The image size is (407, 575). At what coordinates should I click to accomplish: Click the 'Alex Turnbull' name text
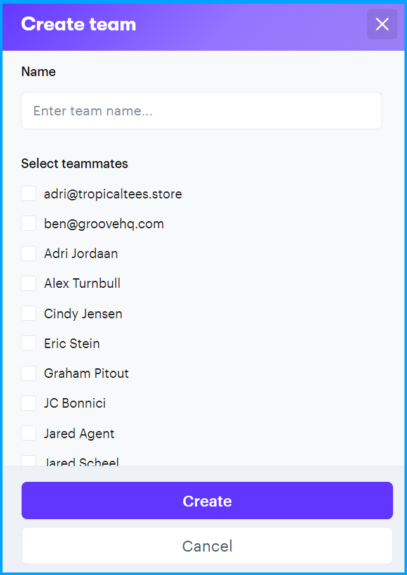tap(82, 283)
